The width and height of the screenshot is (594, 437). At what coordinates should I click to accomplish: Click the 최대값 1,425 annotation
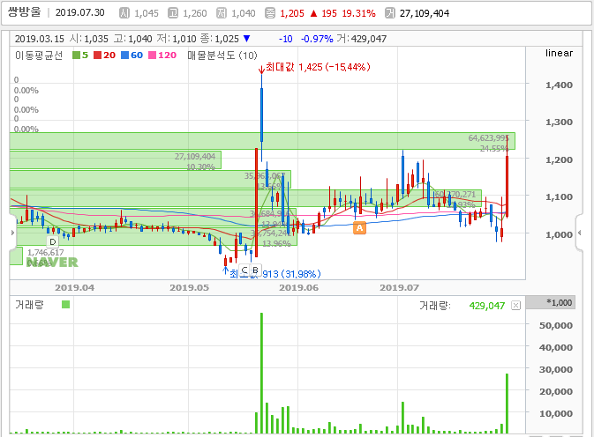pyautogui.click(x=318, y=67)
